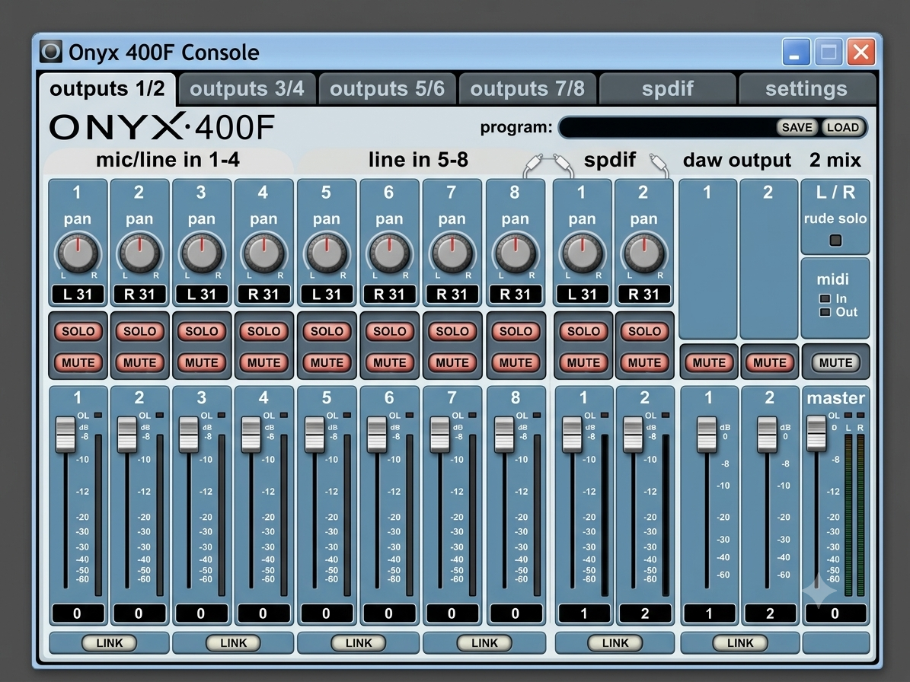910x682 pixels.
Task: Link daw output channels 1 and 2
Action: 740,642
